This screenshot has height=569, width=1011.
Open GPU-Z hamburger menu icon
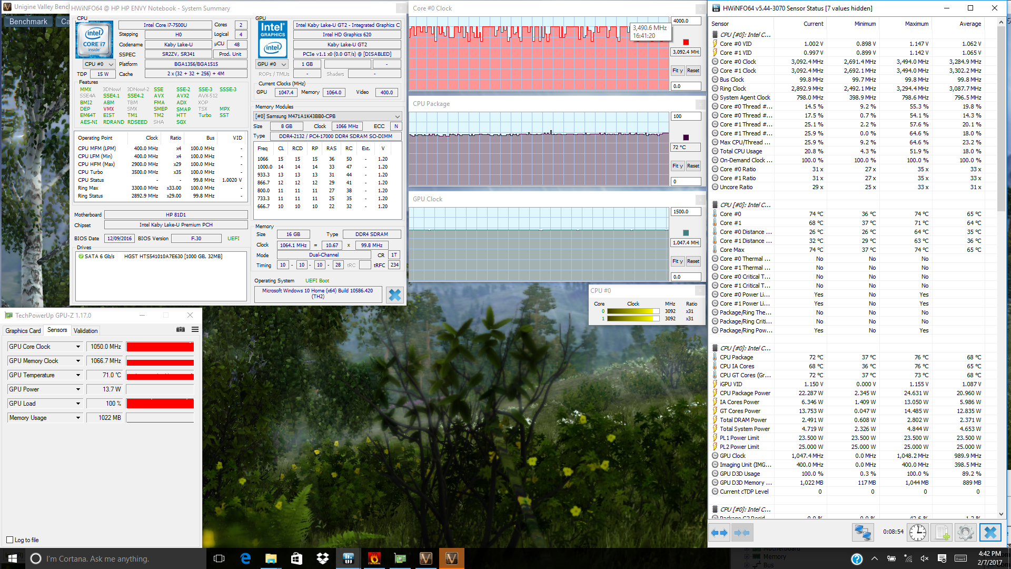pyautogui.click(x=195, y=330)
